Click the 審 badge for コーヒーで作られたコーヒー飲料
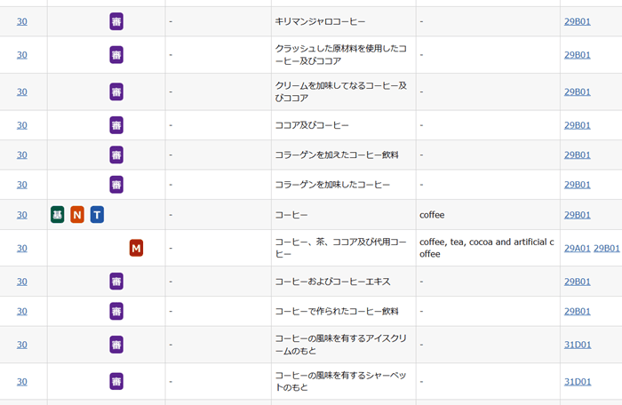This screenshot has width=622, height=405. (x=116, y=312)
